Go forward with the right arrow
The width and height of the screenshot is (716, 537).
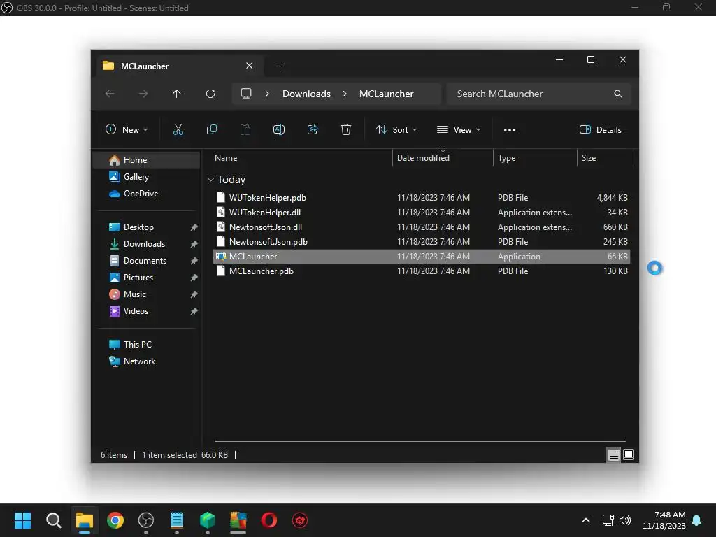coord(143,94)
